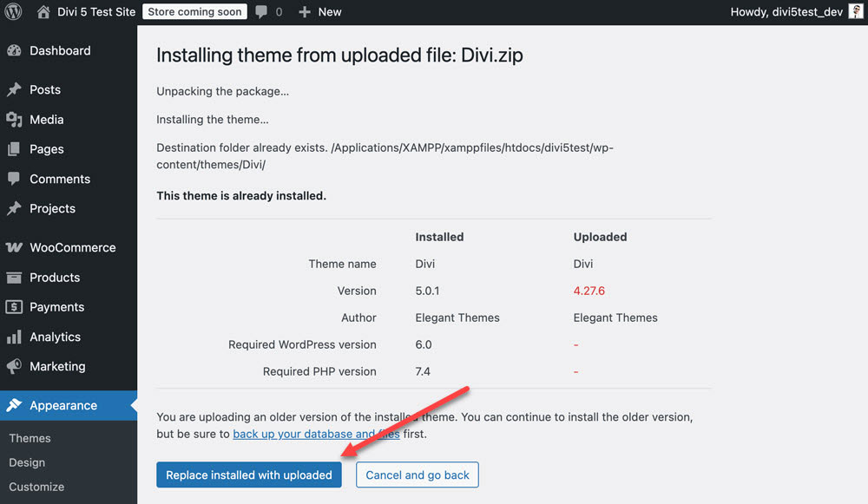The height and width of the screenshot is (504, 868).
Task: Click the Required WordPress version value 6.0
Action: [424, 344]
